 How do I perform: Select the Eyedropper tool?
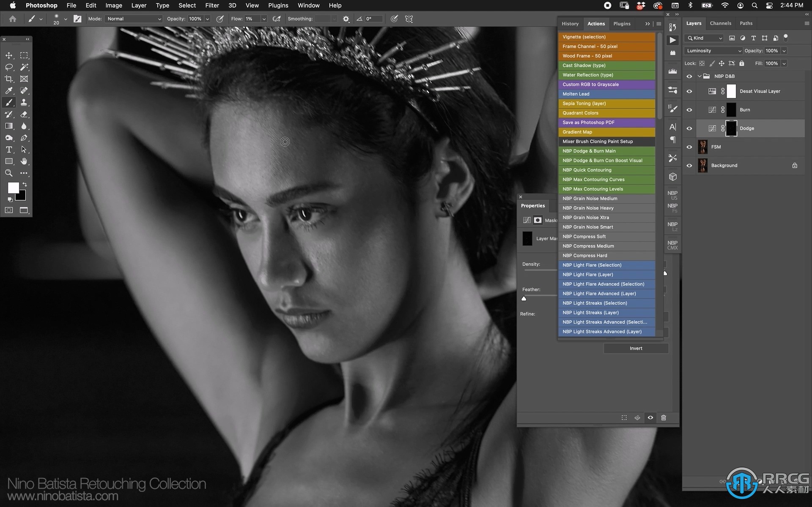pos(8,91)
